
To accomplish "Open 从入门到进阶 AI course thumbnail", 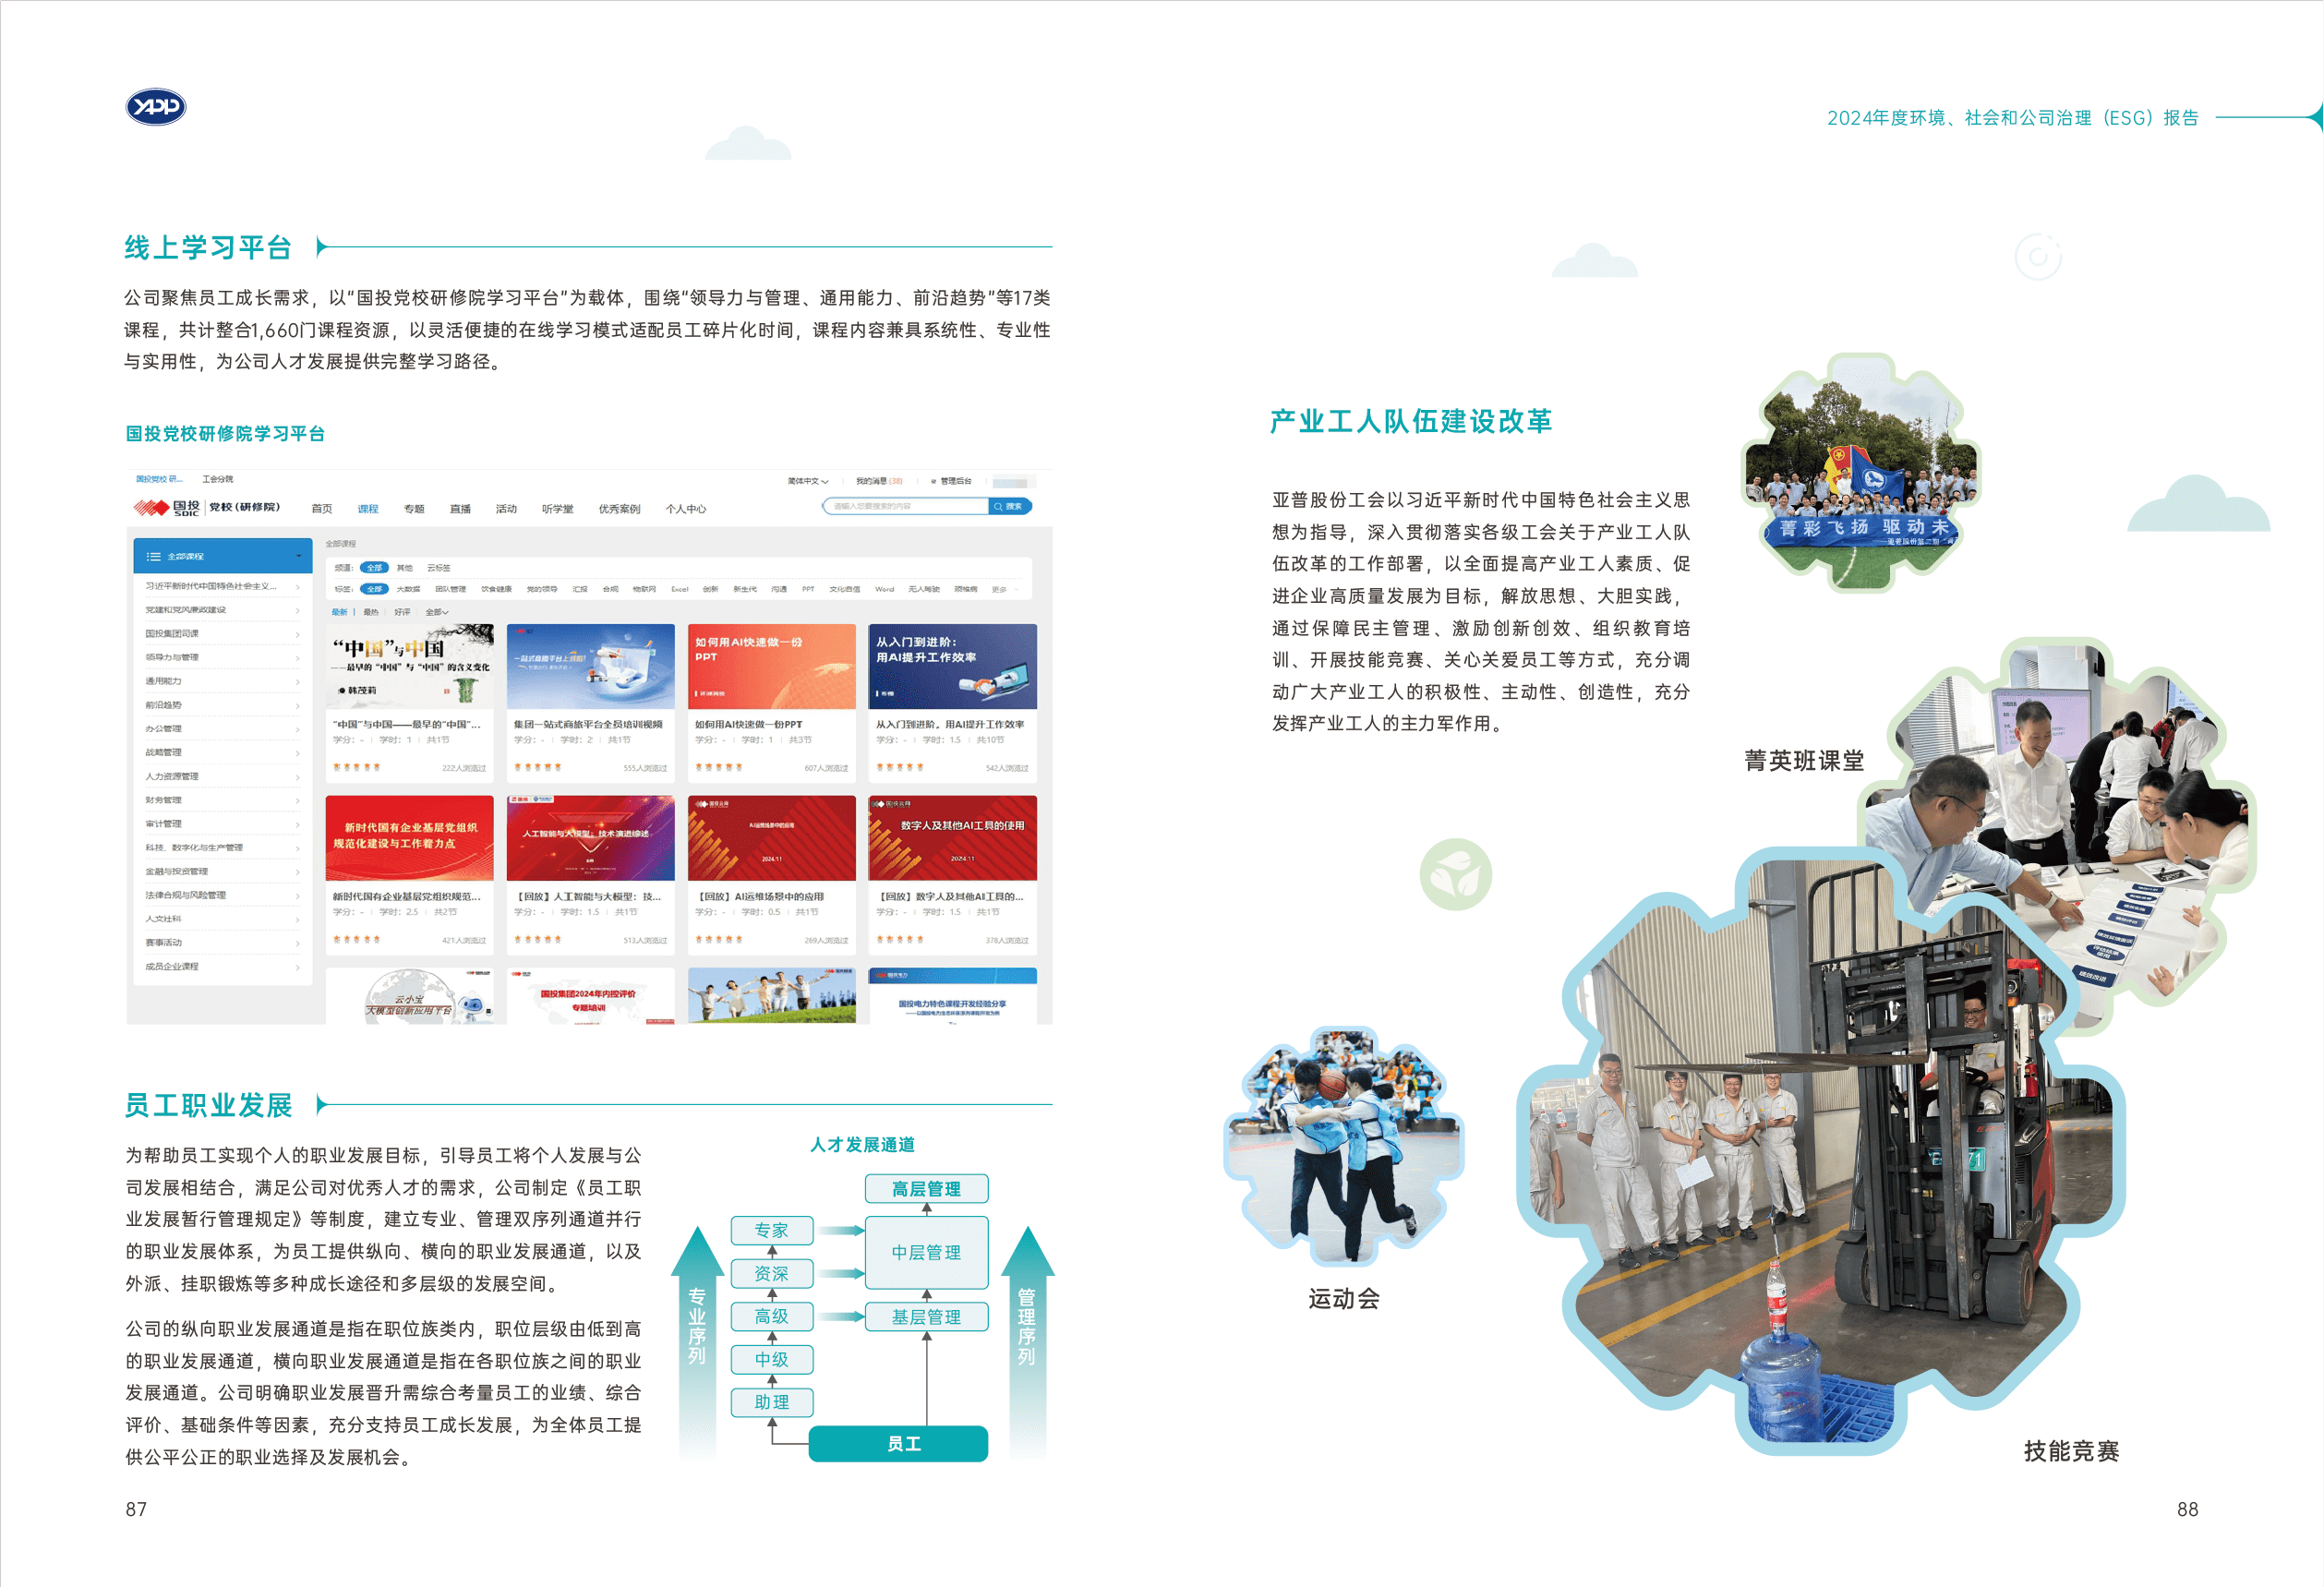I will point(952,667).
